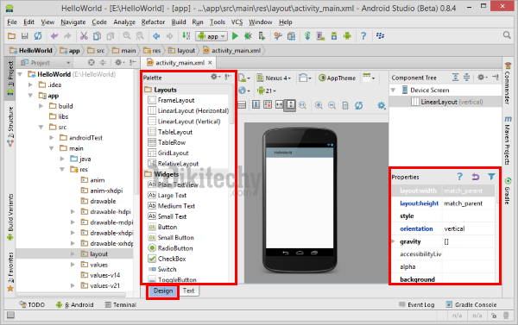Select LinearLayout in Component Tree
The image size is (518, 325).
447,102
